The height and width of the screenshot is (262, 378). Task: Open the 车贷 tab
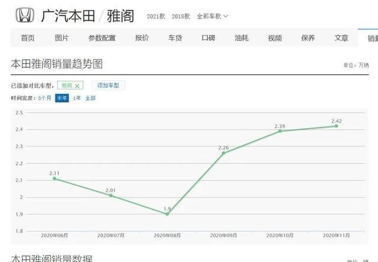click(175, 38)
